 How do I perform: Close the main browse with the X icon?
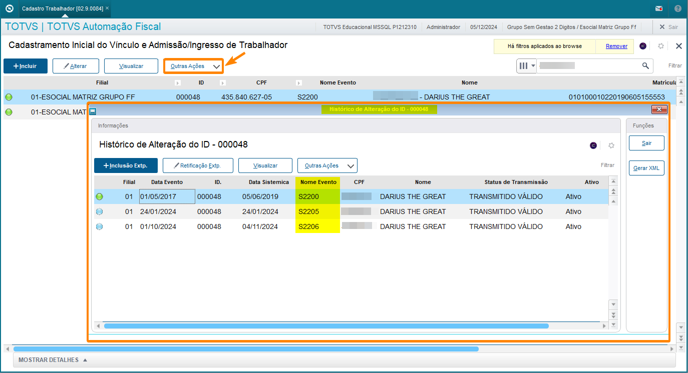click(x=679, y=46)
